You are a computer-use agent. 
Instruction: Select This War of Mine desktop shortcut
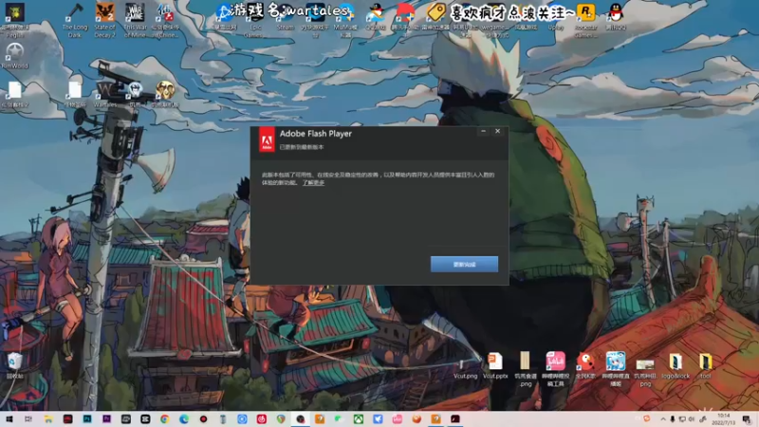click(135, 20)
